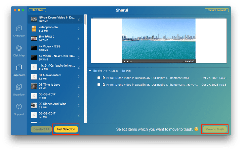Image resolution: width=242 pixels, height=151 pixels.
Task: Select the Duplicates sidebar icon
Action: click(x=19, y=68)
